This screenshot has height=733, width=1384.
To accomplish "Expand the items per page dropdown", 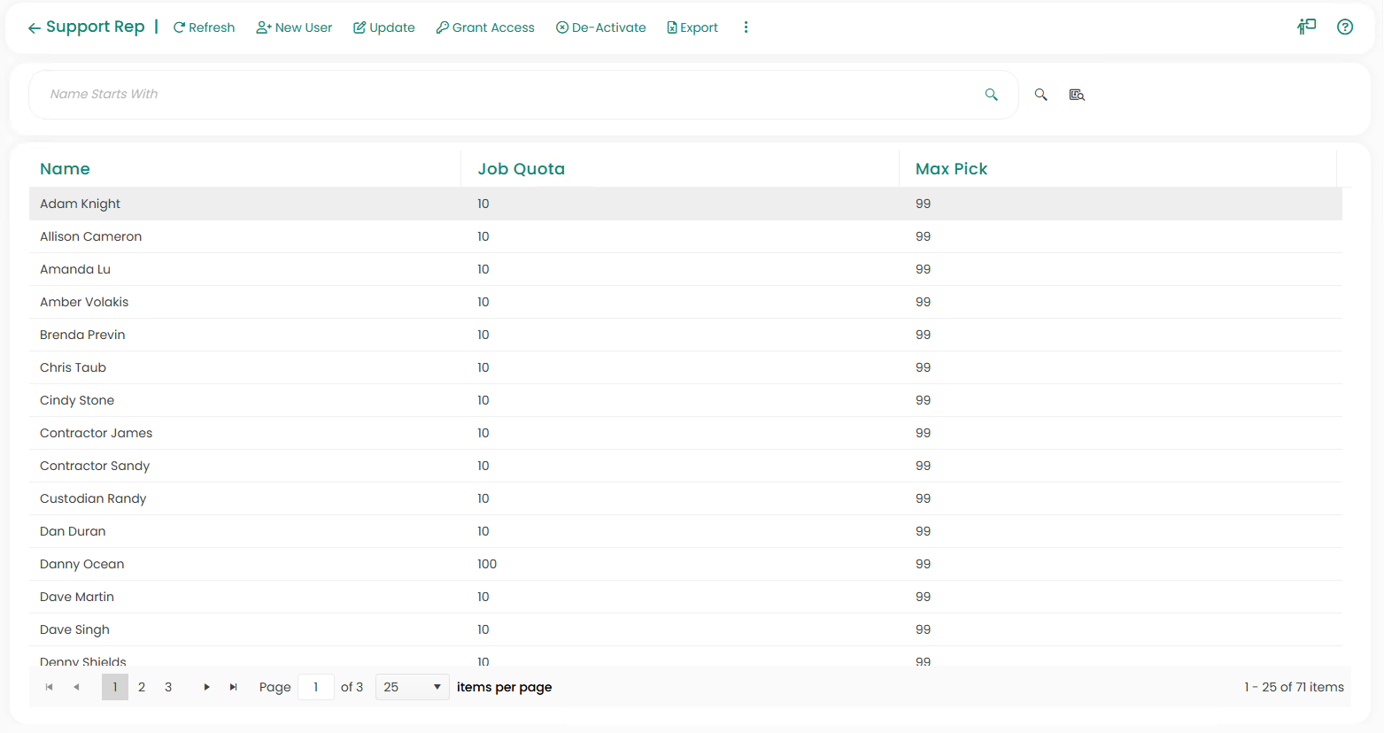I will tap(413, 687).
